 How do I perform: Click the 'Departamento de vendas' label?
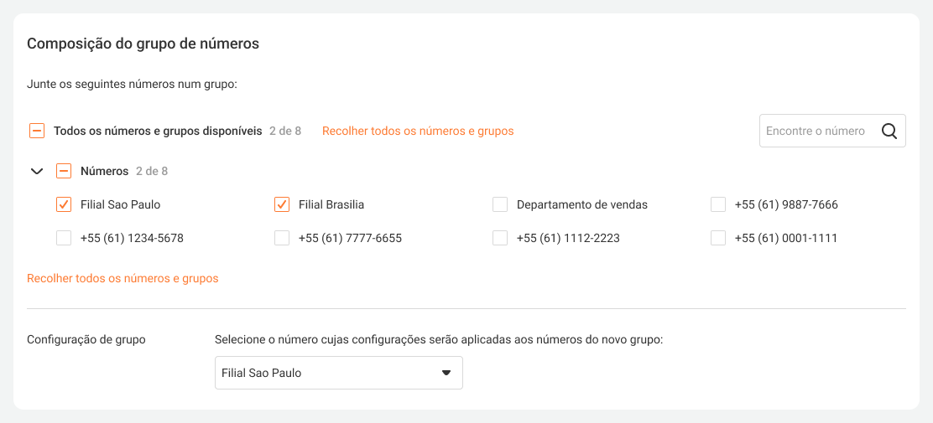[582, 205]
